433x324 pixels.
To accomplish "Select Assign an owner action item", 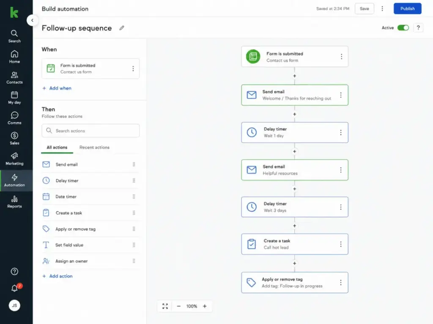I will pyautogui.click(x=90, y=261).
